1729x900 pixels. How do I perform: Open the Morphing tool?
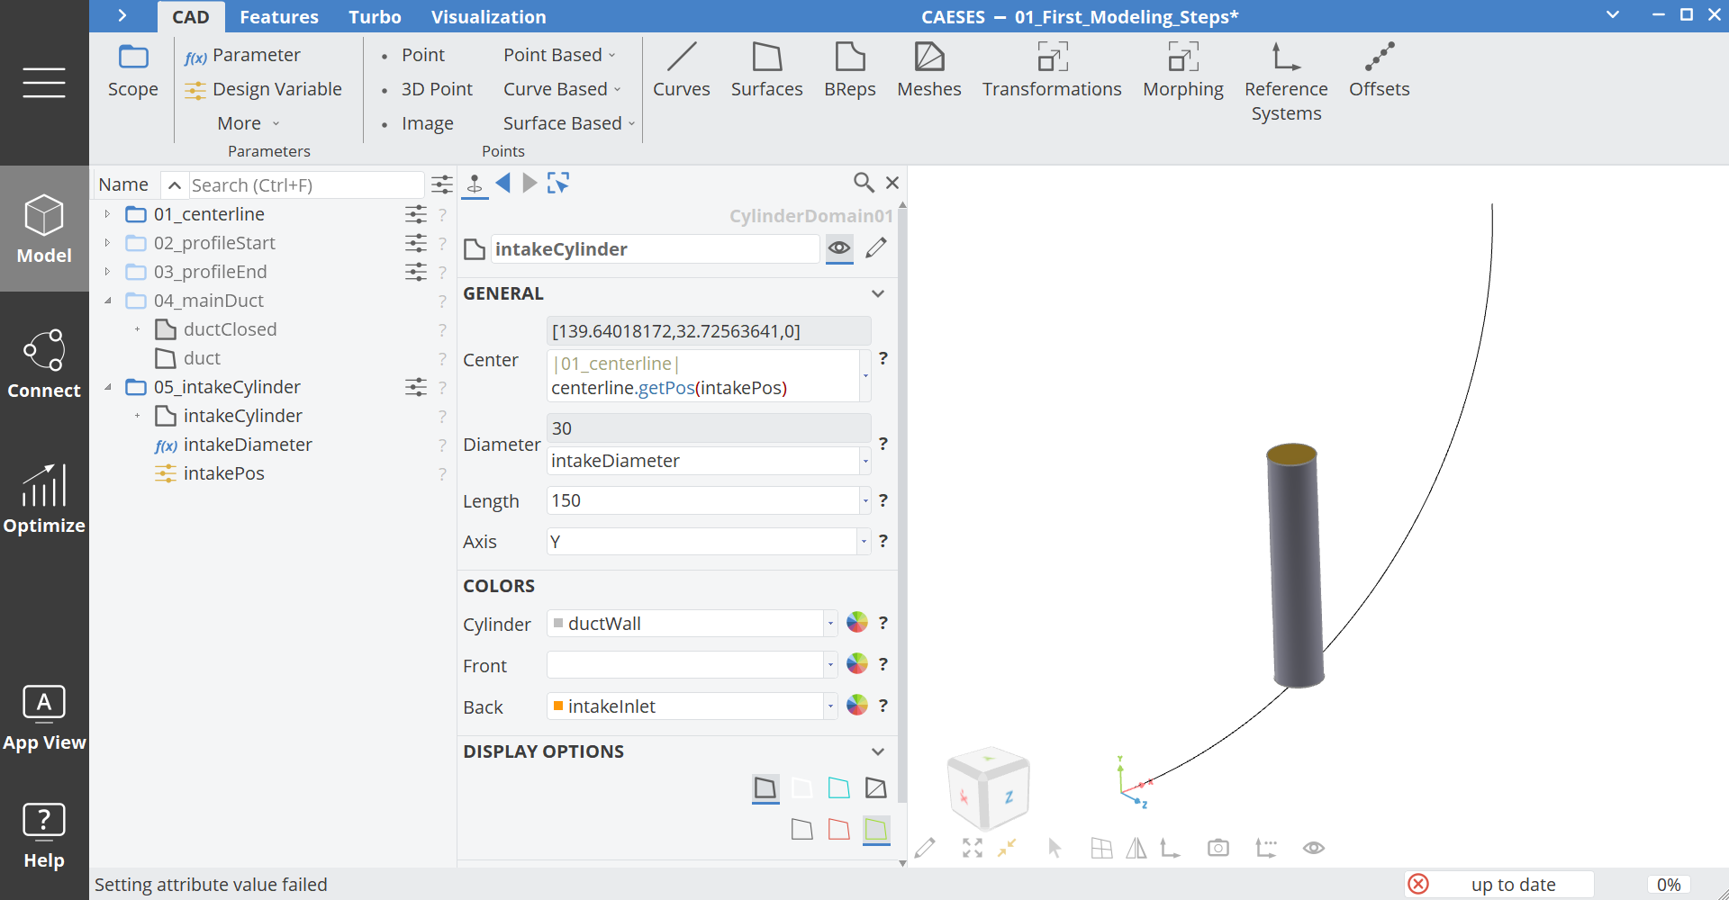pos(1182,70)
